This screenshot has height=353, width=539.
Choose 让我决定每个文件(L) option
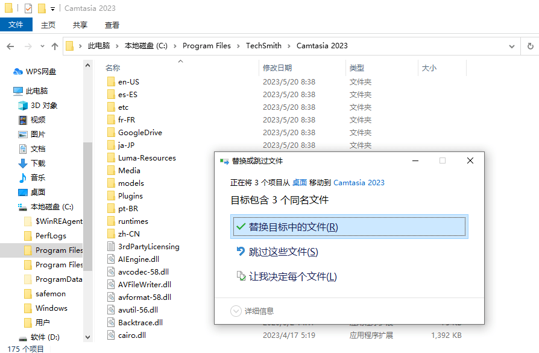[x=286, y=276]
